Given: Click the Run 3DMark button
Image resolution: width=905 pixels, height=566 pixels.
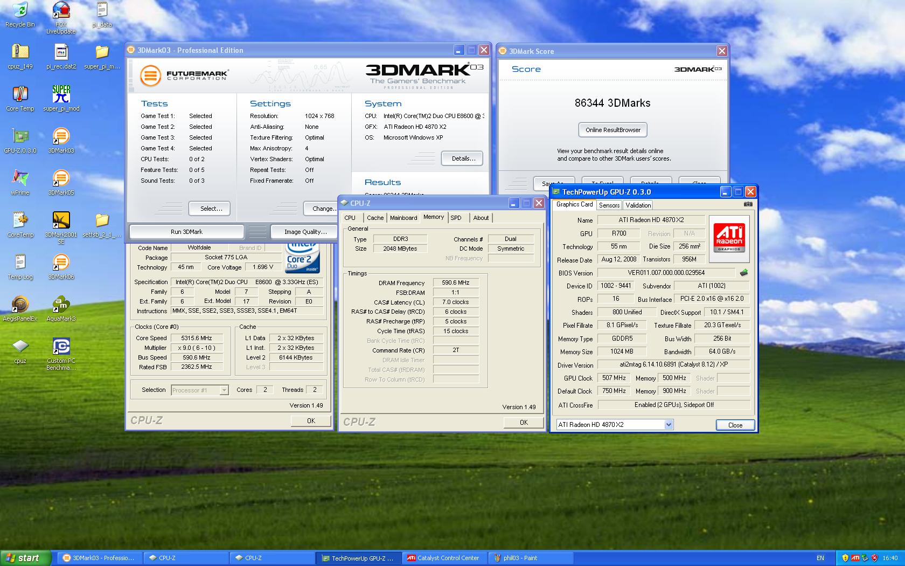Looking at the screenshot, I should point(186,232).
